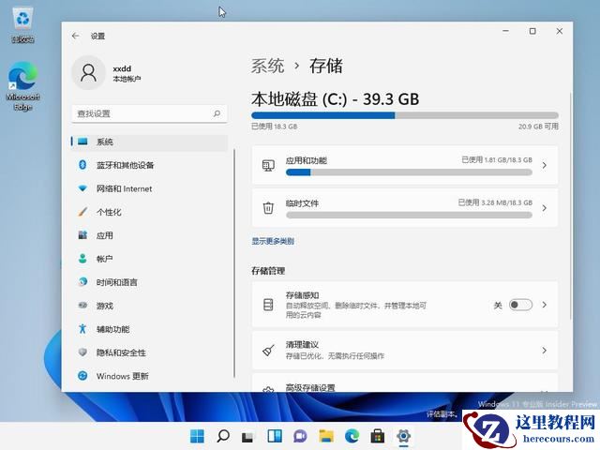This screenshot has height=450, width=600.
Task: Click the xxdd user avatar icon
Action: tap(88, 73)
